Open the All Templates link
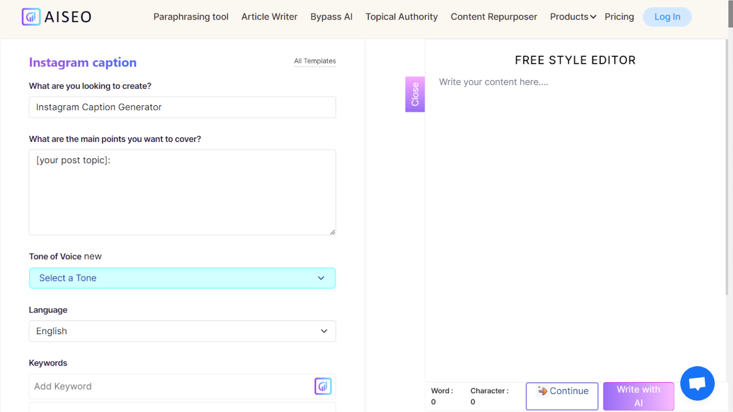Screen dimensions: 733x412 [x=315, y=61]
